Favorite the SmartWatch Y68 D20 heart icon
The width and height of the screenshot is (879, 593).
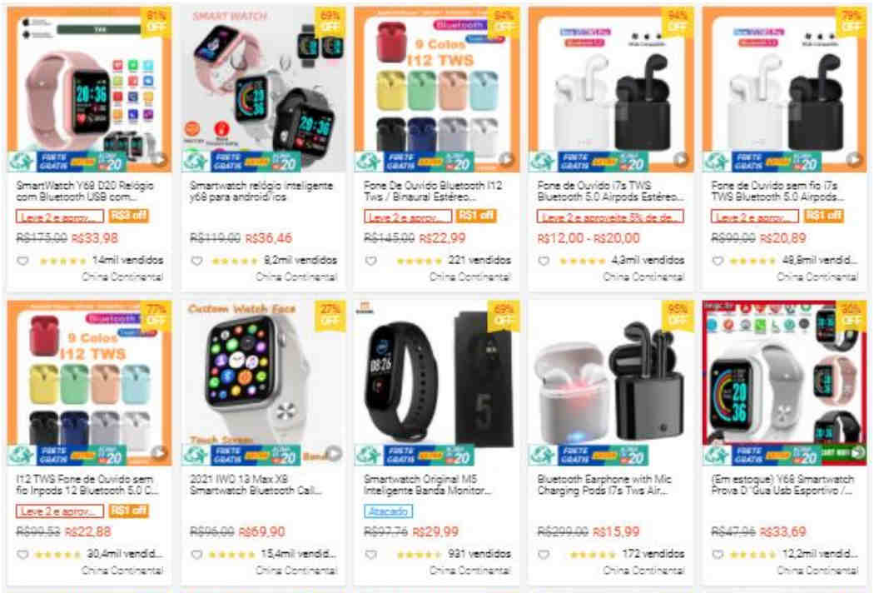(22, 261)
